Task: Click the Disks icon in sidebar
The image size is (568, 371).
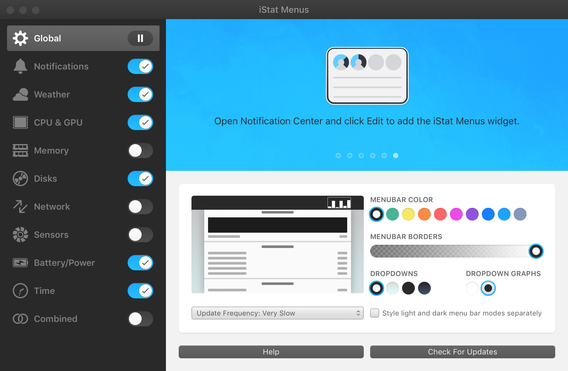Action: click(20, 178)
